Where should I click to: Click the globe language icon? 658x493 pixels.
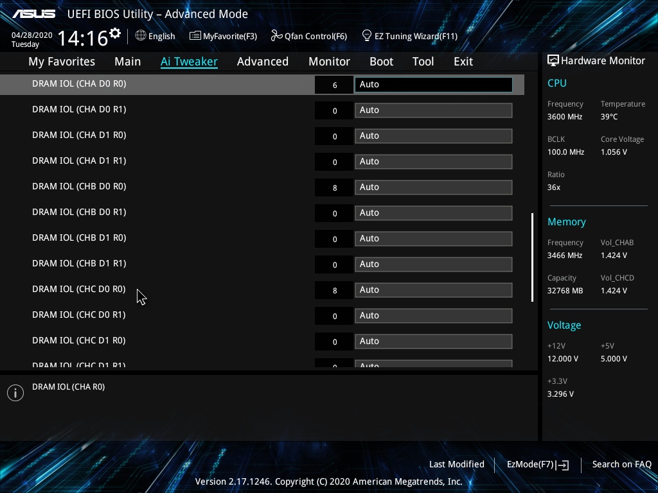click(141, 36)
